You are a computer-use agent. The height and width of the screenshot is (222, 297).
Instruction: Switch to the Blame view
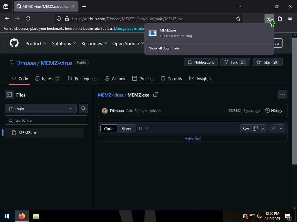127,129
